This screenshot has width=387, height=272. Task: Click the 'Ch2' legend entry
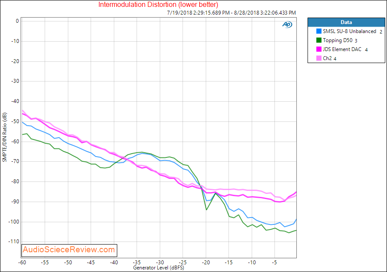[327, 58]
